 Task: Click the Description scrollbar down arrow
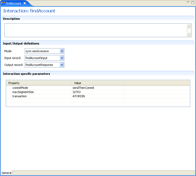point(189,34)
